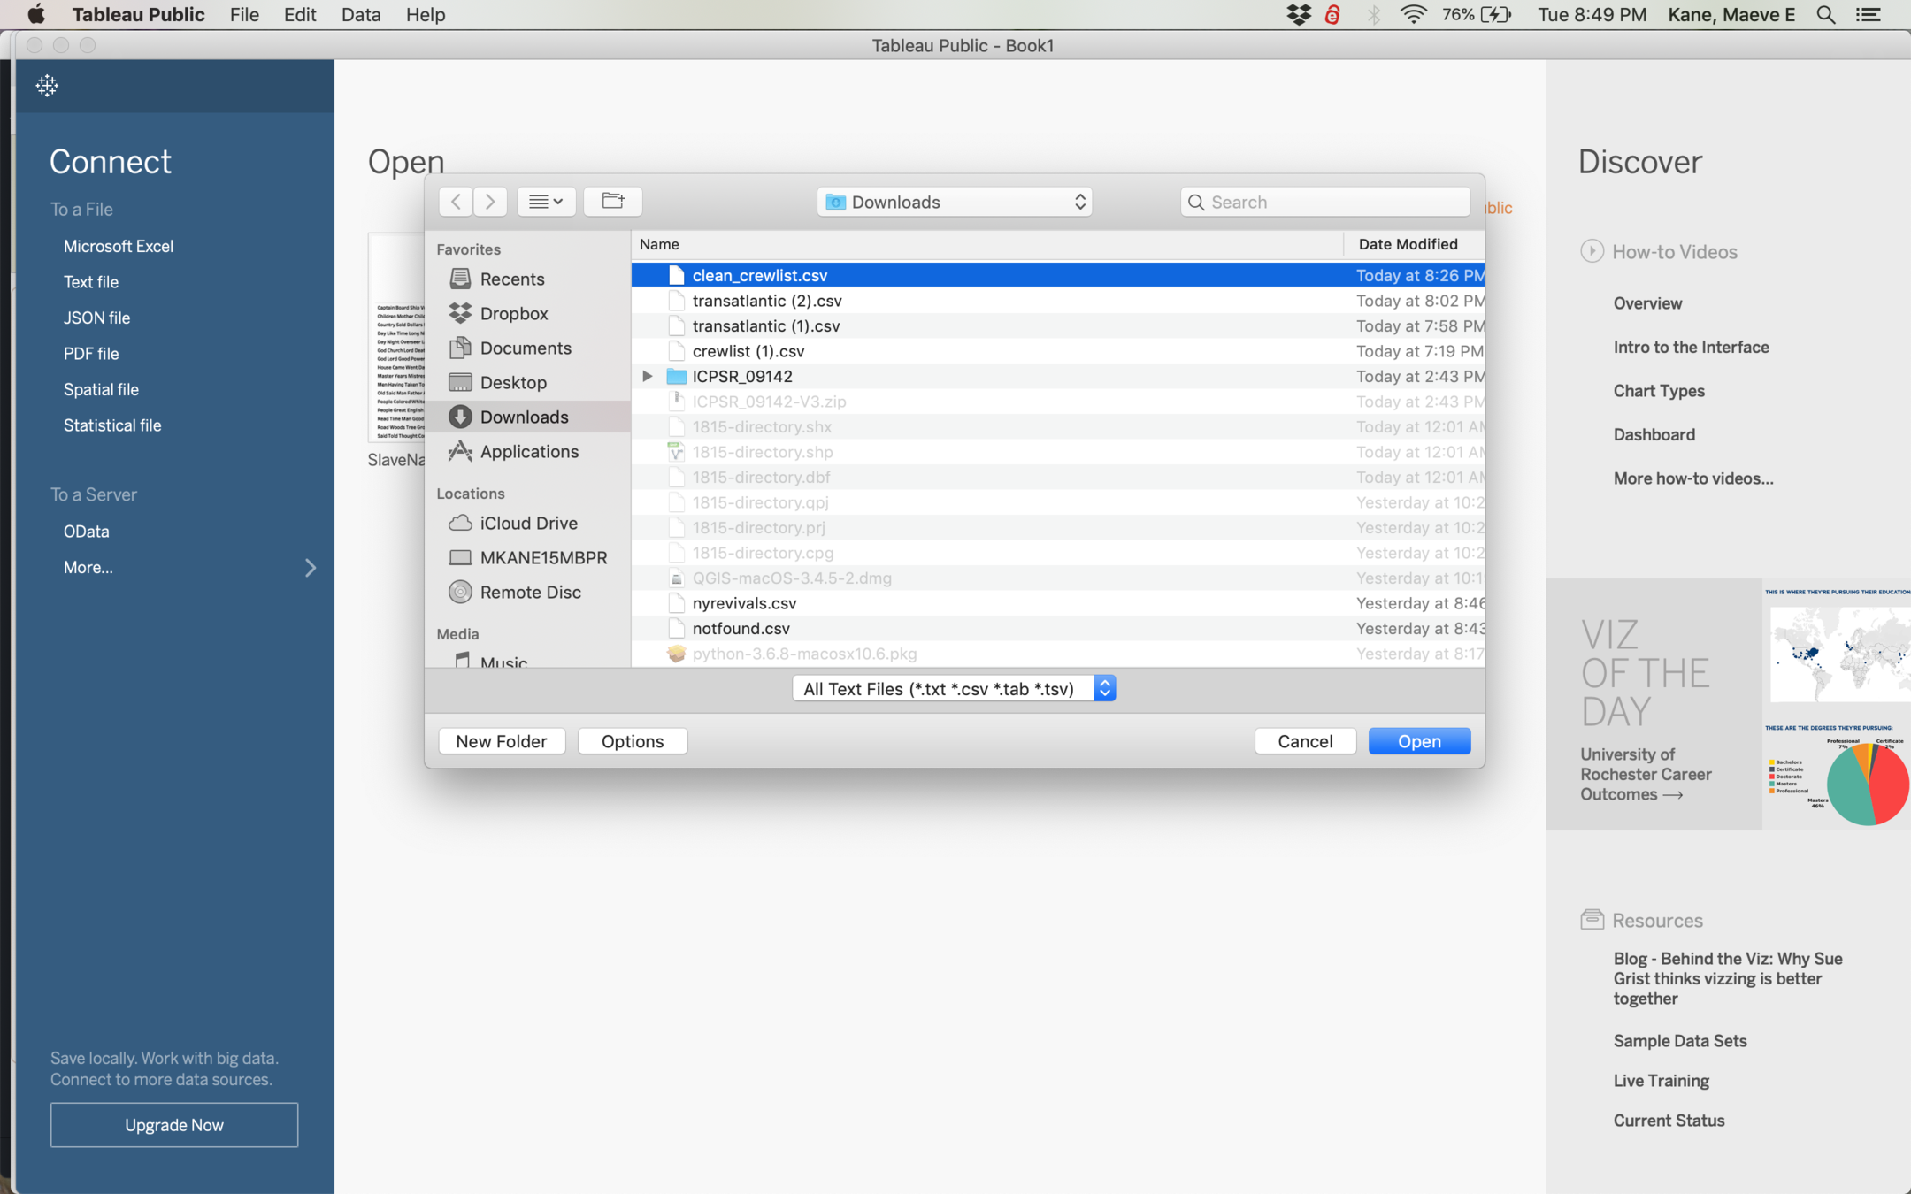
Task: Click the Upgrade Now button
Action: [174, 1125]
